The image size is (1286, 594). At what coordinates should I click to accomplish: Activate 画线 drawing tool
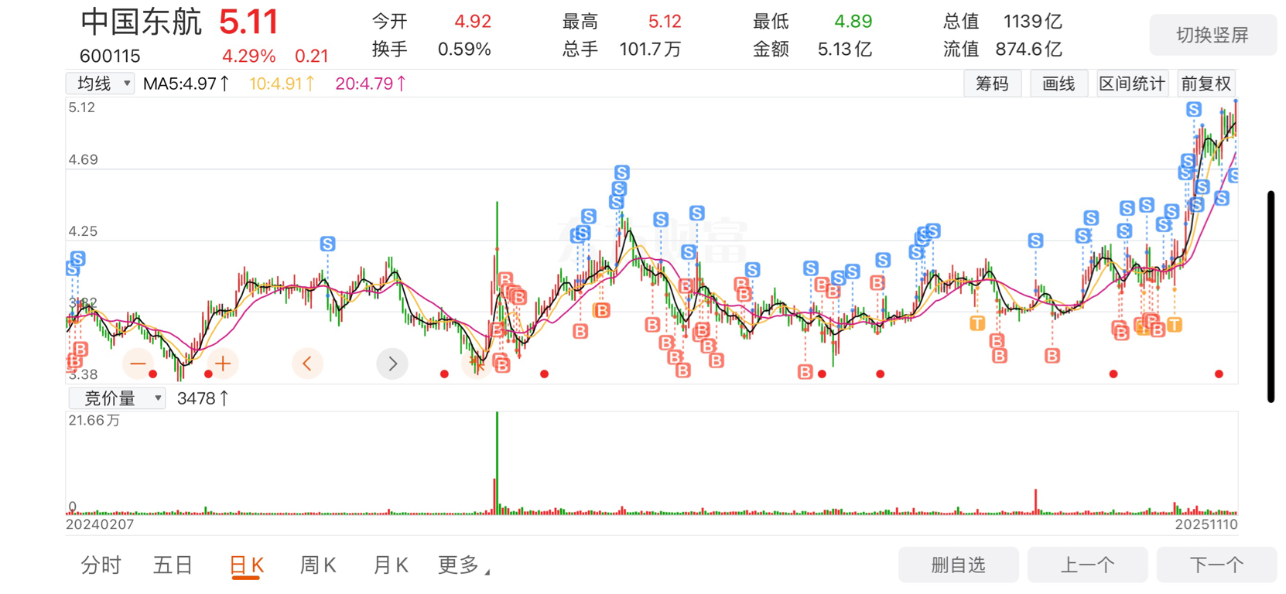1059,84
